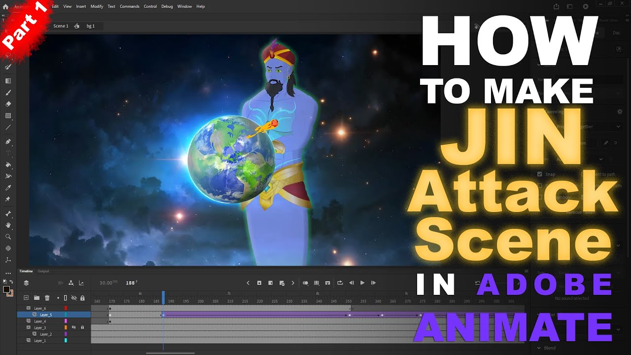Switch to the Output tab
The width and height of the screenshot is (631, 355).
tap(43, 271)
